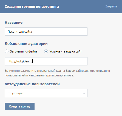Screen dimensions: 122x116
Task: Click the Автоудаление пользователей section heading
Action: point(32,84)
